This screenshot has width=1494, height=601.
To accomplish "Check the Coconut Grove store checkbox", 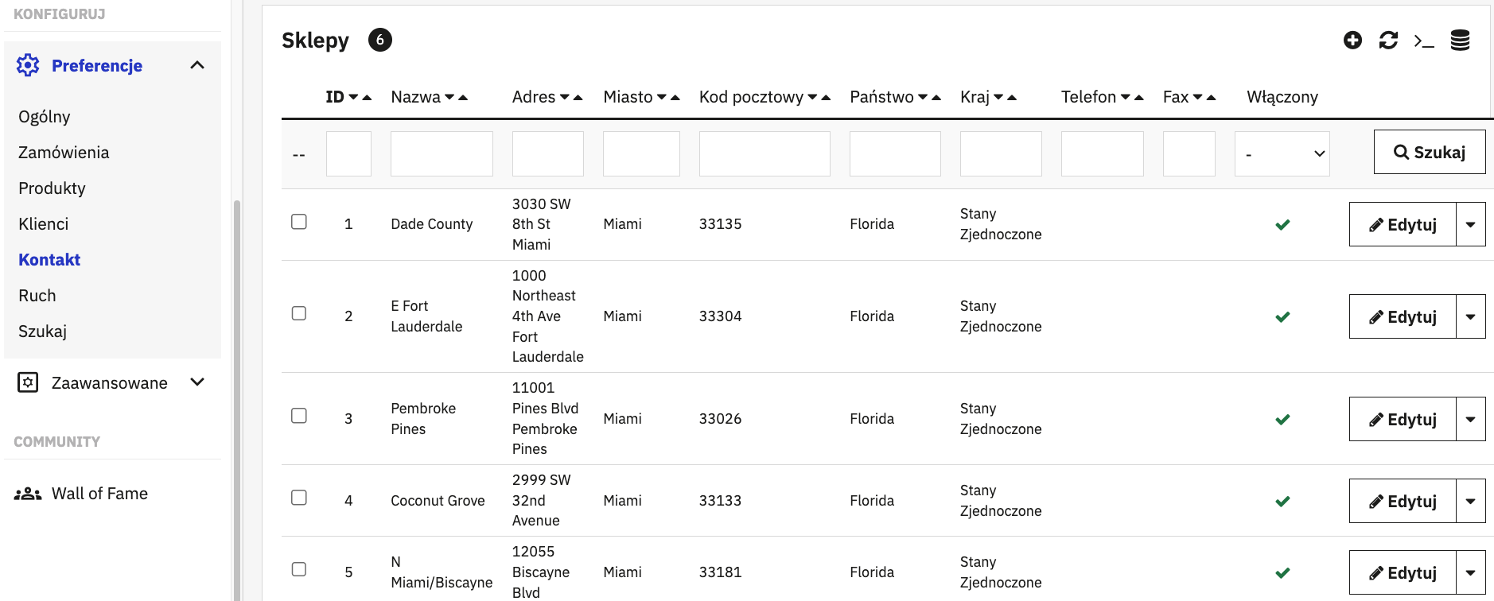I will 299,498.
